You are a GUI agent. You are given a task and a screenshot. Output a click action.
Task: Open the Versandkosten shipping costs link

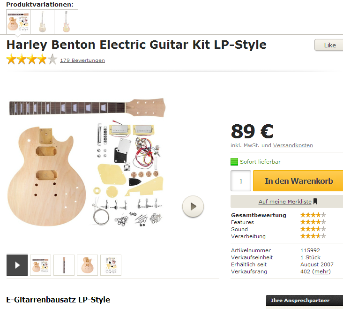pyautogui.click(x=293, y=145)
